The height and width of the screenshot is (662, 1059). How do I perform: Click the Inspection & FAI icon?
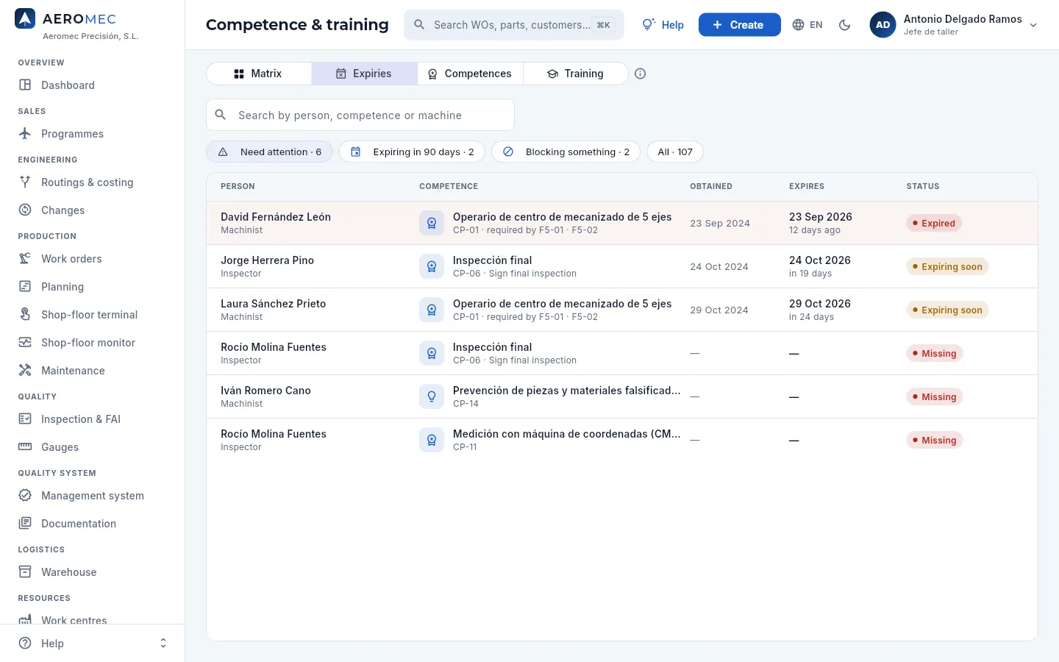coord(25,419)
